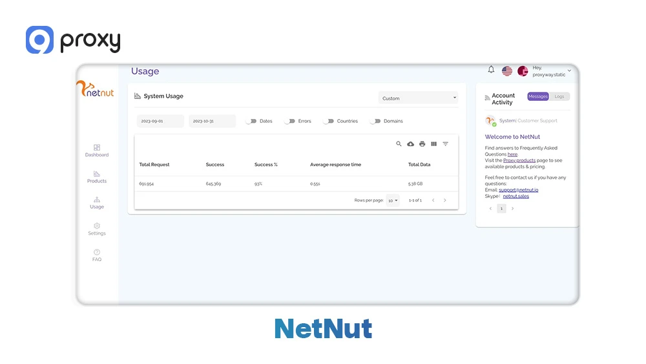Click the System Usage chart icon
Viewport: 646px width, 364px height.
pyautogui.click(x=138, y=96)
